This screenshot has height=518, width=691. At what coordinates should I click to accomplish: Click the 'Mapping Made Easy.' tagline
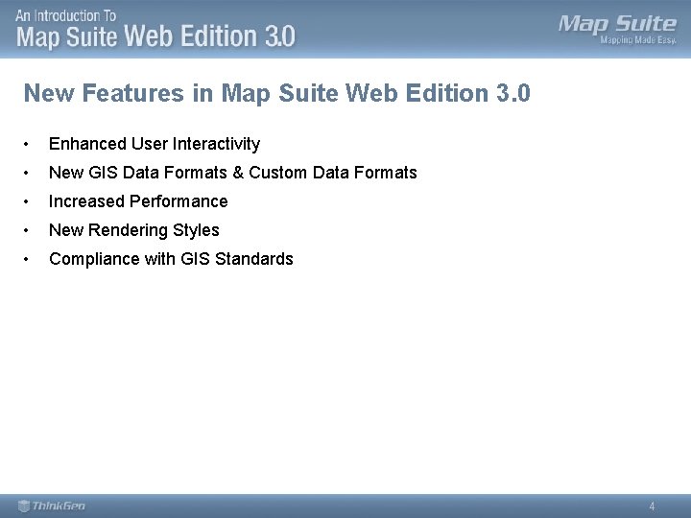638,40
